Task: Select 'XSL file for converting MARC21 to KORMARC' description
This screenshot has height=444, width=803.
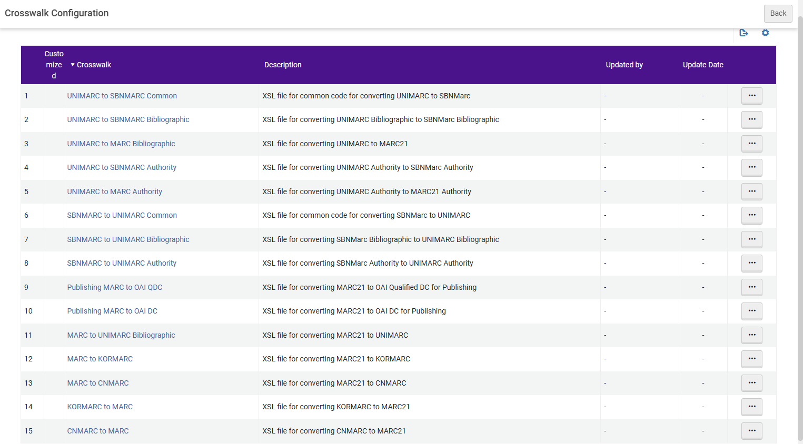Action: coord(336,359)
